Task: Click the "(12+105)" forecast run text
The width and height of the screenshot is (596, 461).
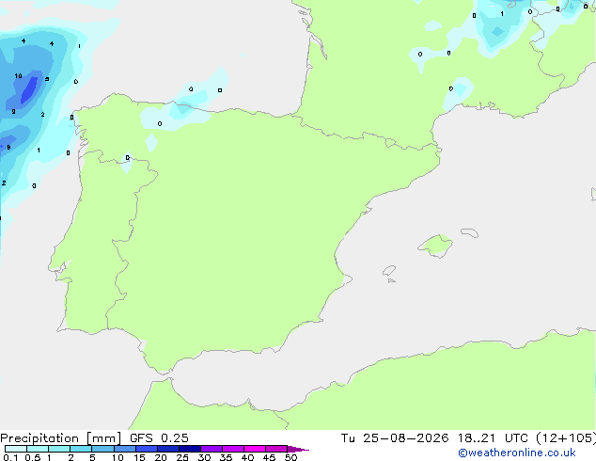Action: 566,438
